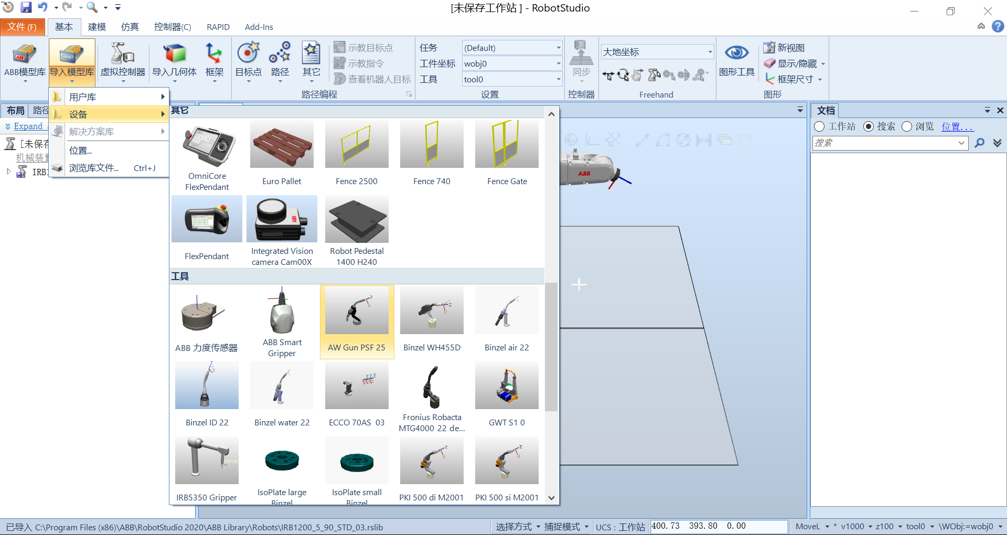Select the AW Gun PSF 25 tool
1007x535 pixels.
(357, 322)
